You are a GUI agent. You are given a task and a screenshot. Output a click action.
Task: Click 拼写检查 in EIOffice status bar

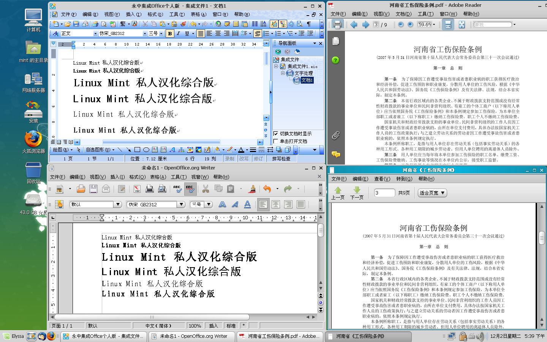click(x=281, y=159)
